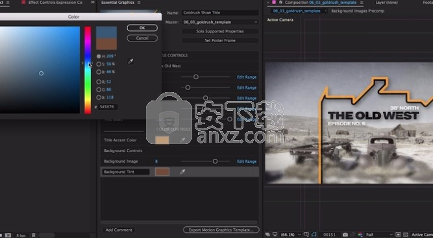This screenshot has height=238, width=433.
Task: Click the Set Poster Frame button
Action: coord(220,40)
